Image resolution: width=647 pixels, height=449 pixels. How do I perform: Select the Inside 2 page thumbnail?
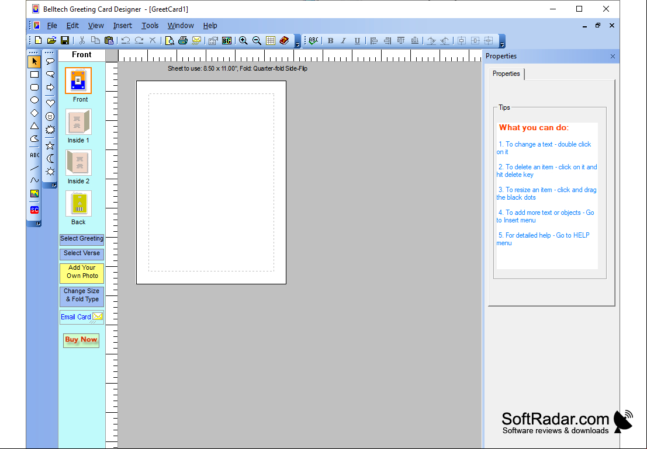click(x=78, y=162)
